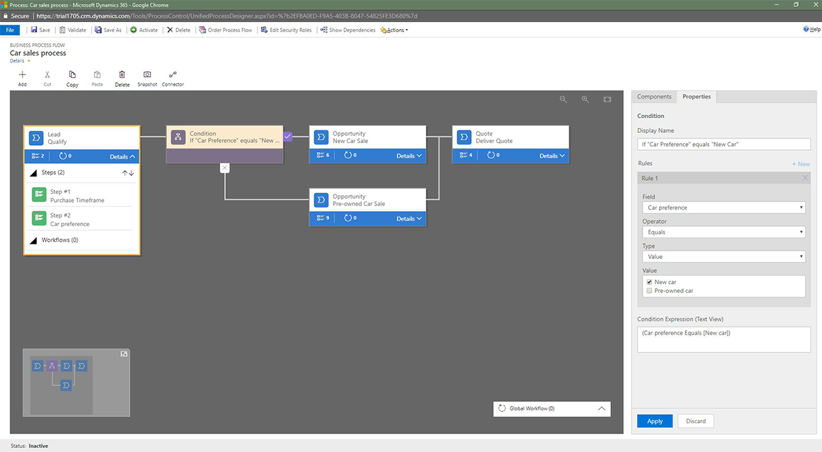Screen dimensions: 822x452
Task: Remove Rule 1 with its X icon
Action: (805, 178)
